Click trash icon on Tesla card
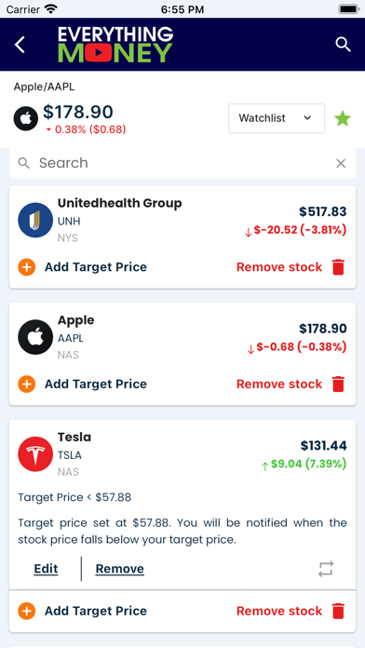365x648 pixels. (338, 611)
